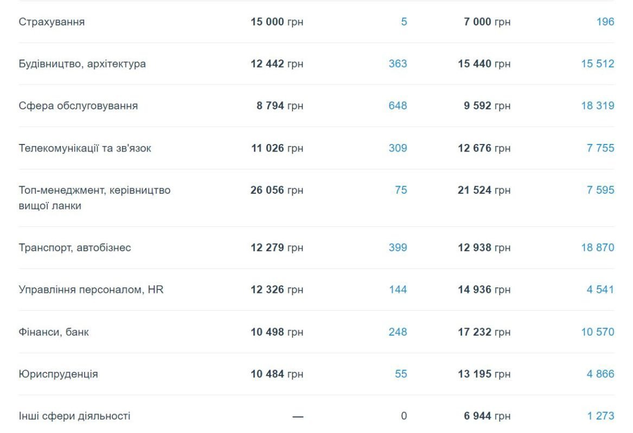Click the 18 319 link in Сфера обслуговування row

tap(597, 106)
